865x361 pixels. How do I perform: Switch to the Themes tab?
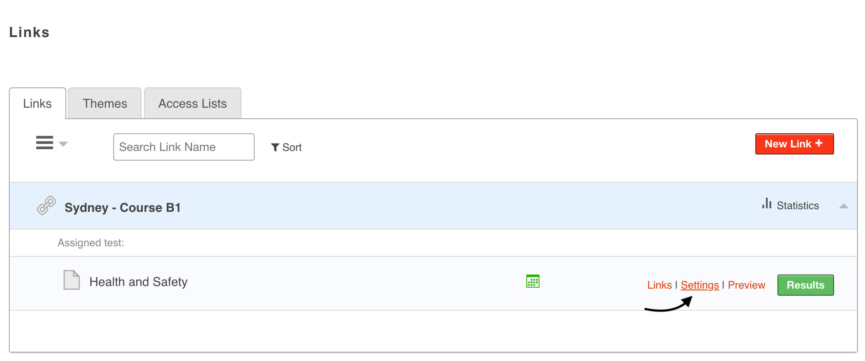105,104
